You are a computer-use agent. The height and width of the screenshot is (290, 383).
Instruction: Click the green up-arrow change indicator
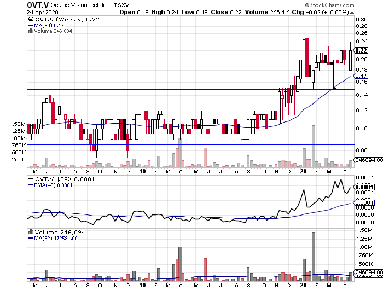[352, 13]
